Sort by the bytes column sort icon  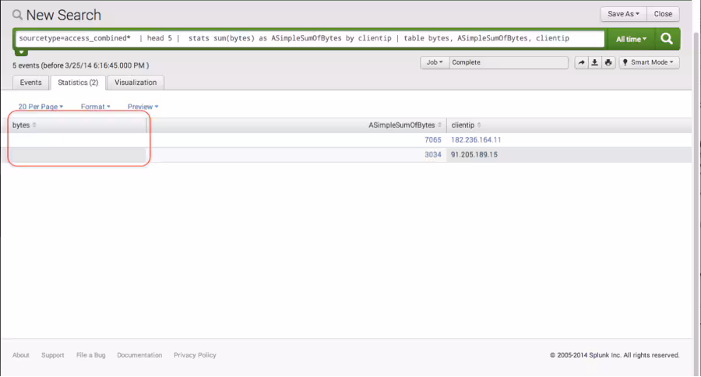point(34,125)
